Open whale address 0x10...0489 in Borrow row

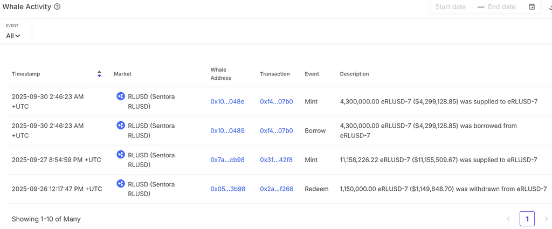click(227, 130)
